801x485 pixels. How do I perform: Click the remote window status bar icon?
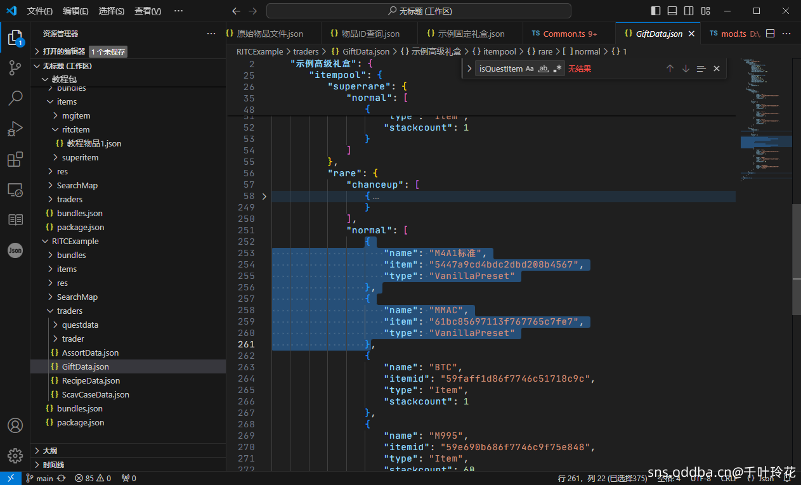[x=11, y=478]
